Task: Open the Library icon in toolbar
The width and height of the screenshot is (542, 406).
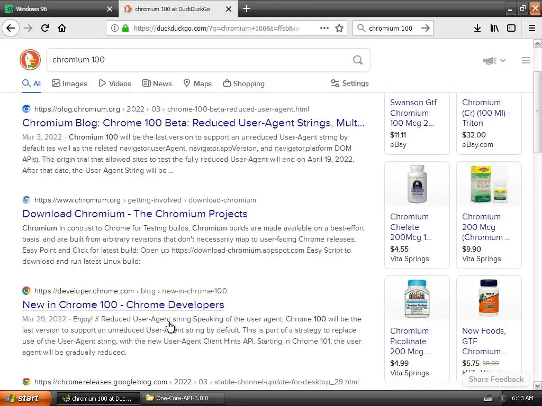Action: [494, 29]
